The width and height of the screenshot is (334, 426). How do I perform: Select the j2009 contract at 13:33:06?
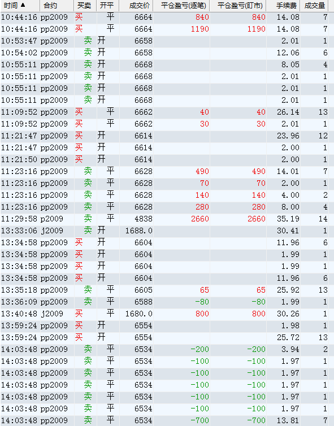coord(52,231)
